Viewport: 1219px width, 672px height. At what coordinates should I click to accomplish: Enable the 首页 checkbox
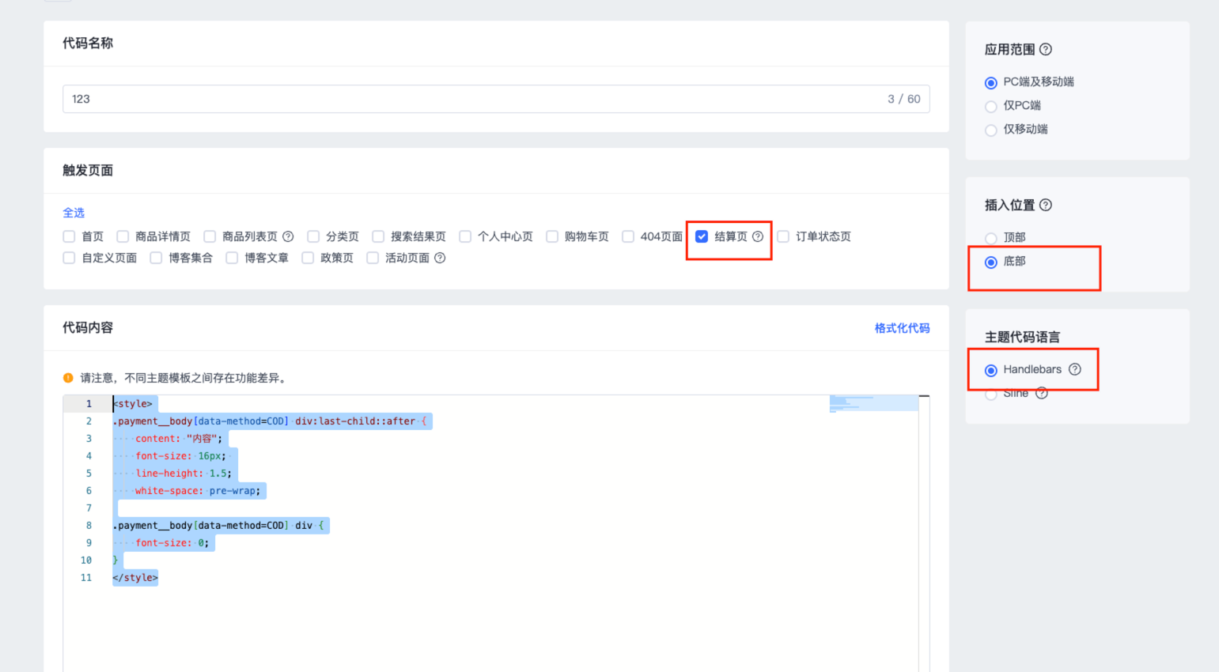(x=70, y=236)
